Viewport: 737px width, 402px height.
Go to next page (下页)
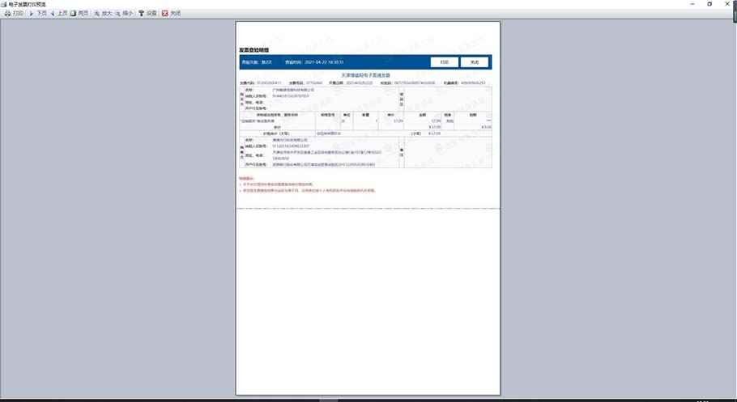[37, 14]
